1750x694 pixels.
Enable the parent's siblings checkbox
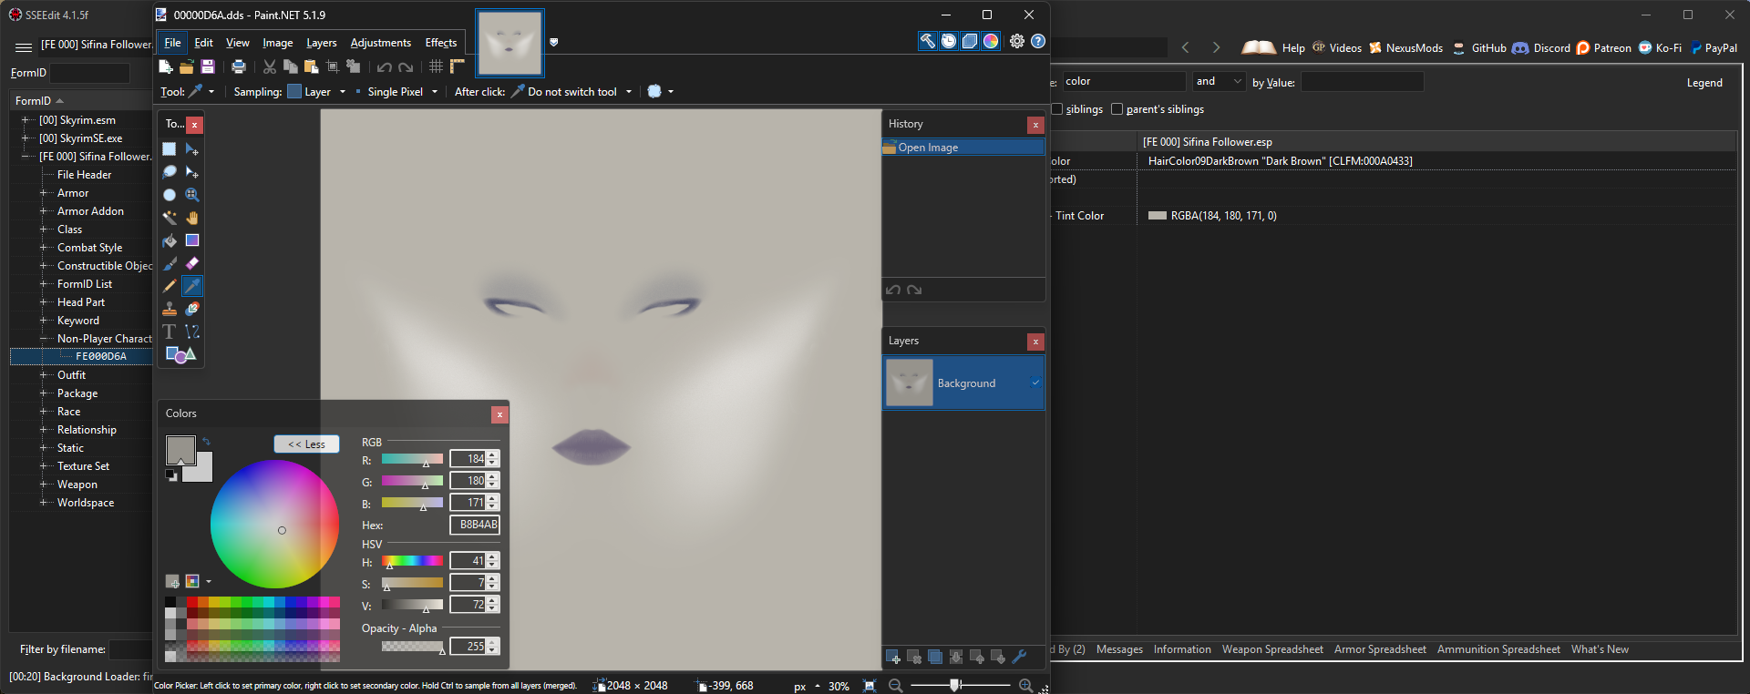[x=1117, y=109]
